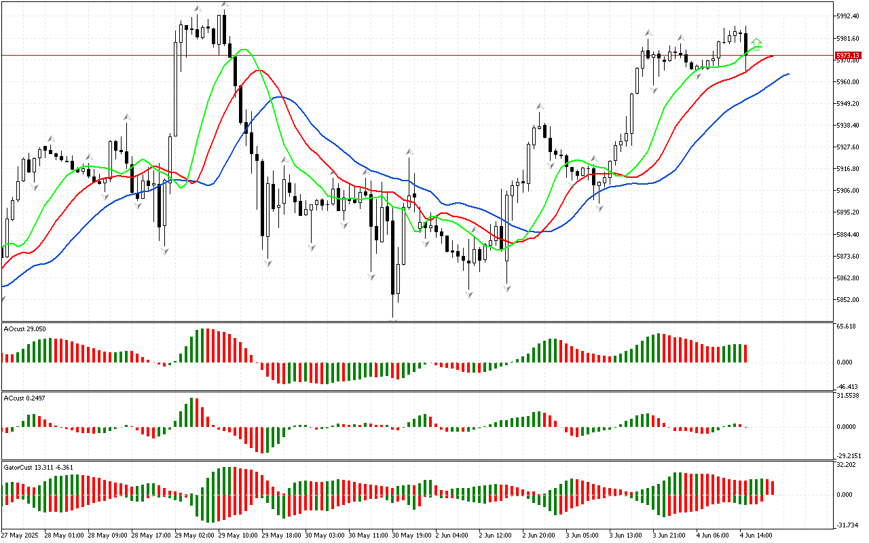Click the AOcust 29.050 indicator label
This screenshot has width=869, height=543.
coord(25,329)
